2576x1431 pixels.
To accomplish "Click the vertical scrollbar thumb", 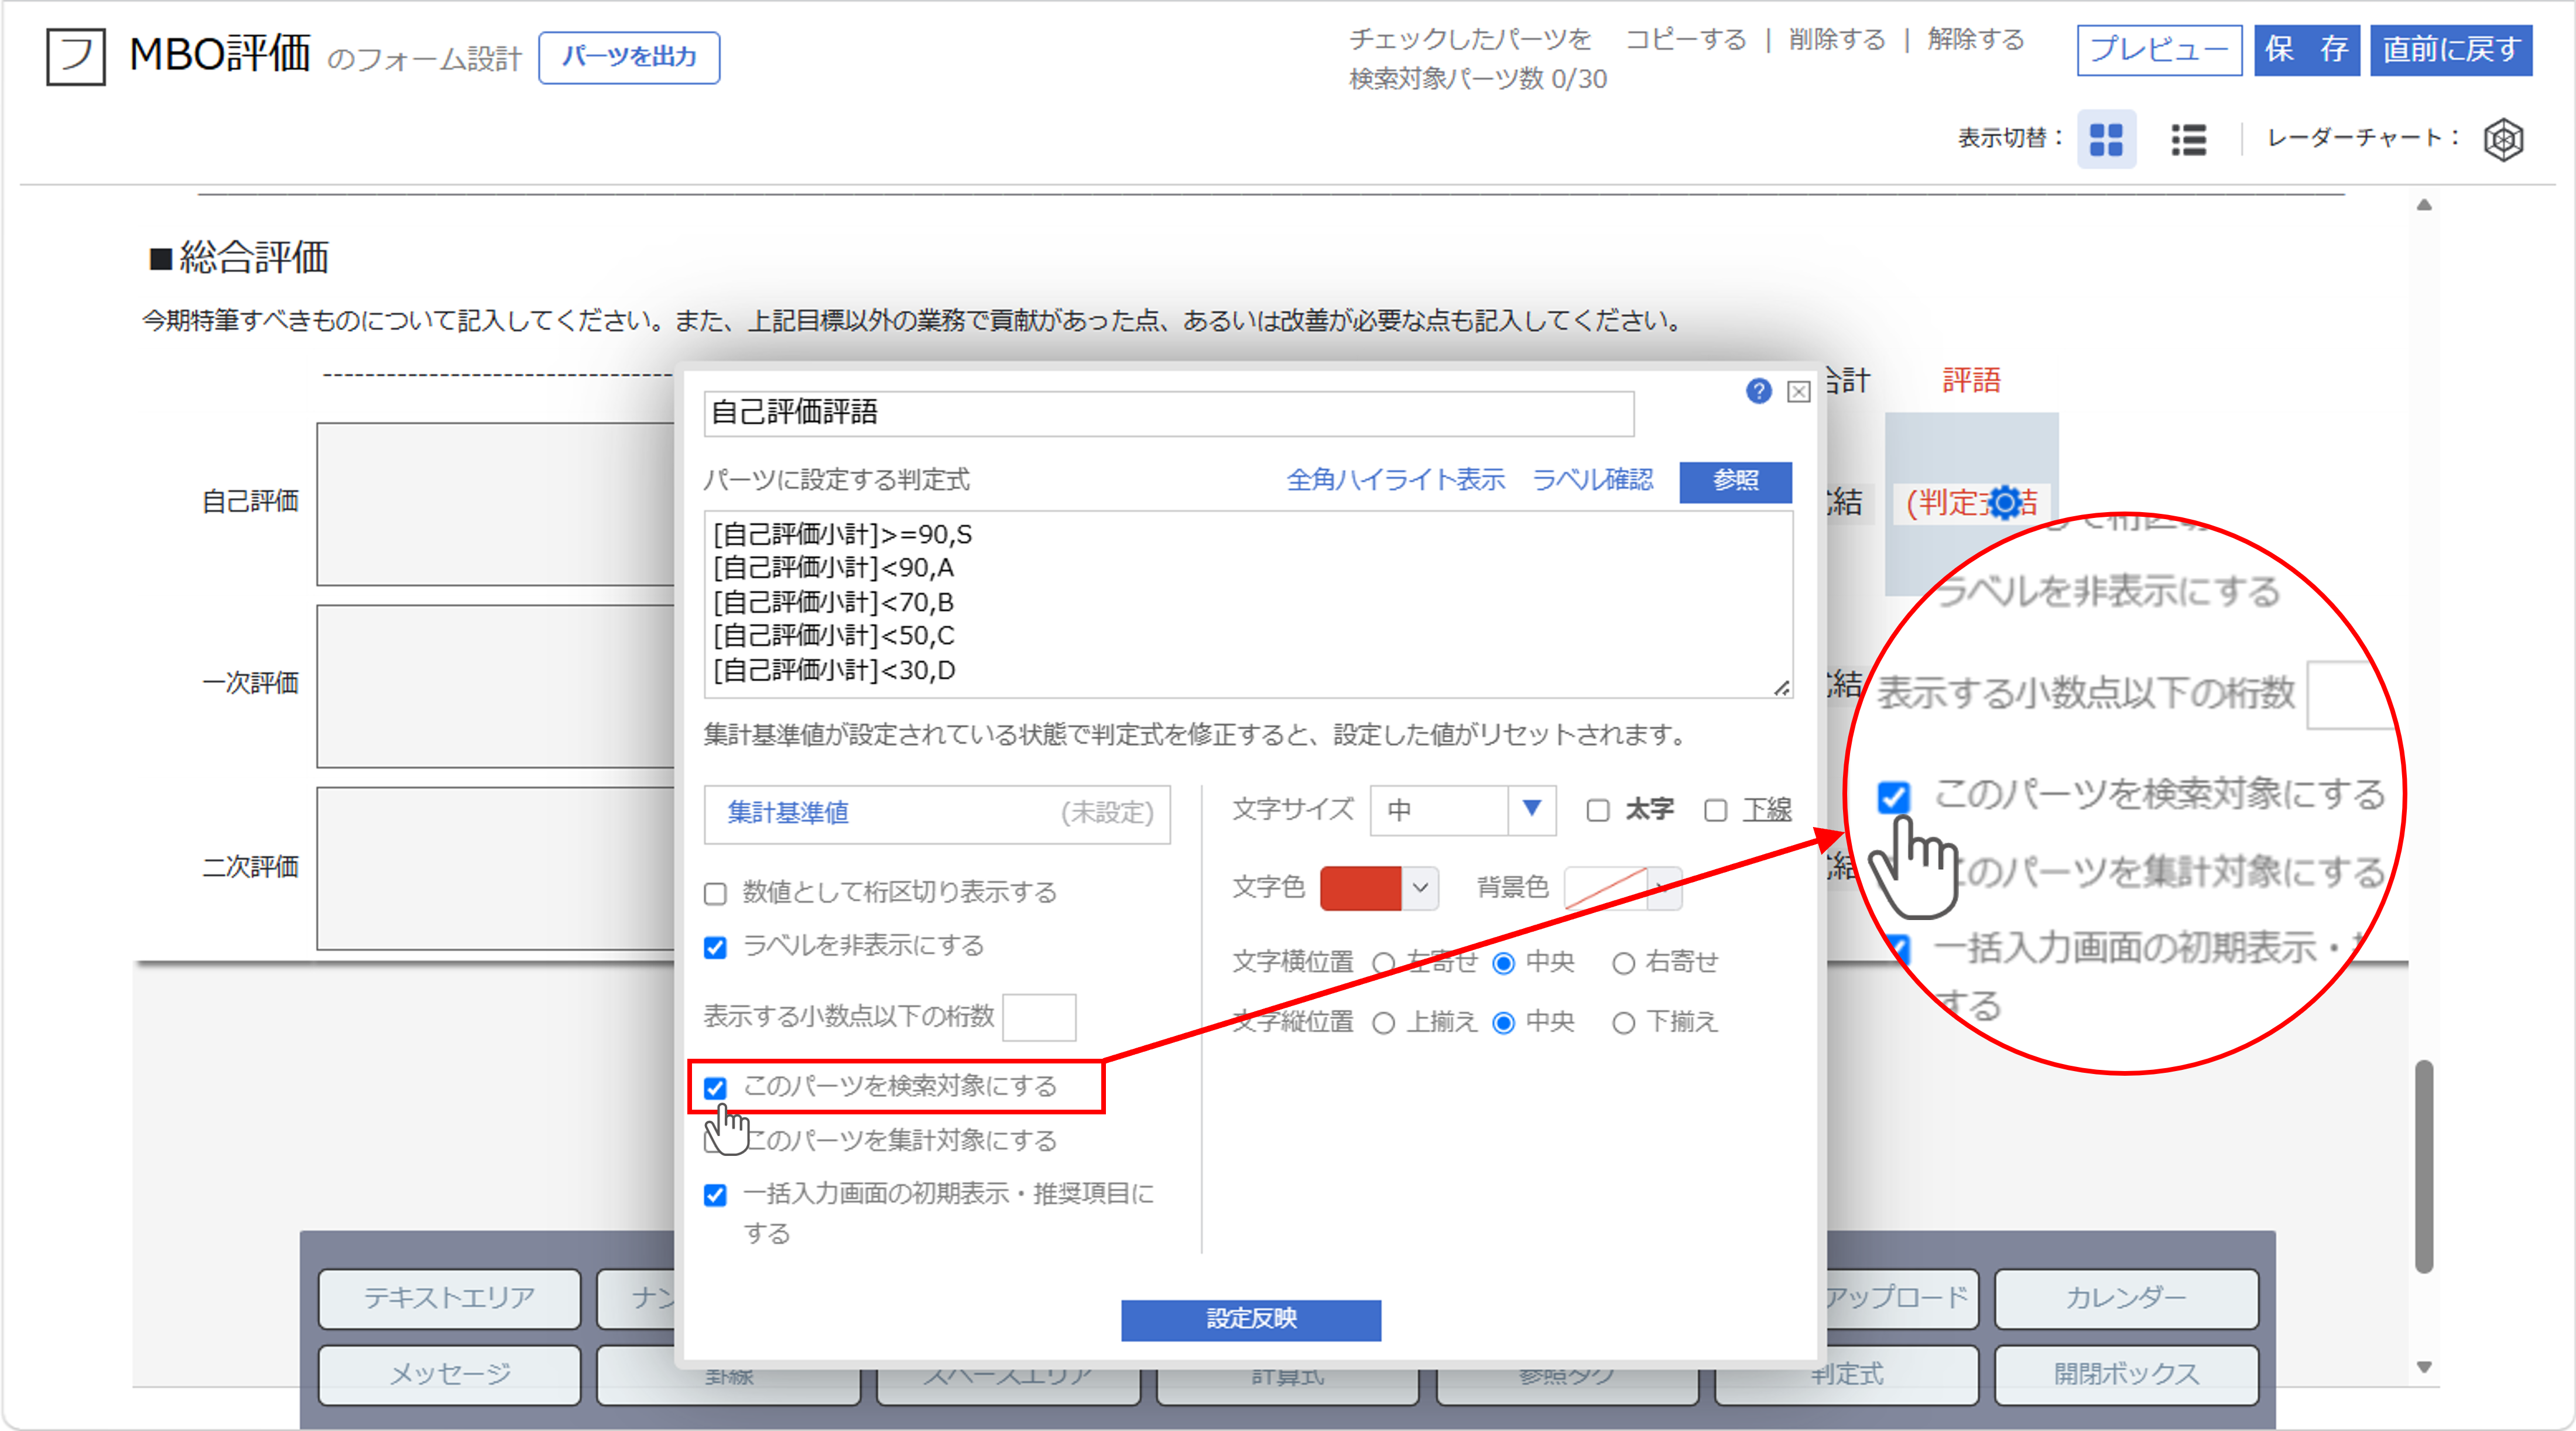I will [x=2424, y=1167].
